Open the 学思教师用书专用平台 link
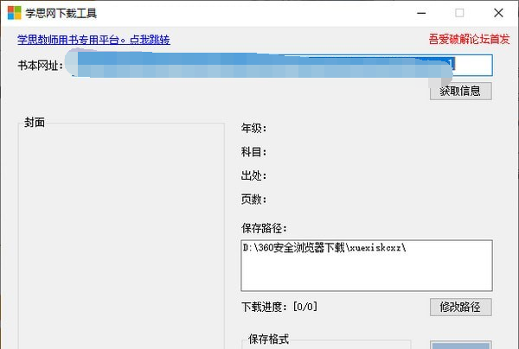The image size is (519, 349). coord(93,40)
